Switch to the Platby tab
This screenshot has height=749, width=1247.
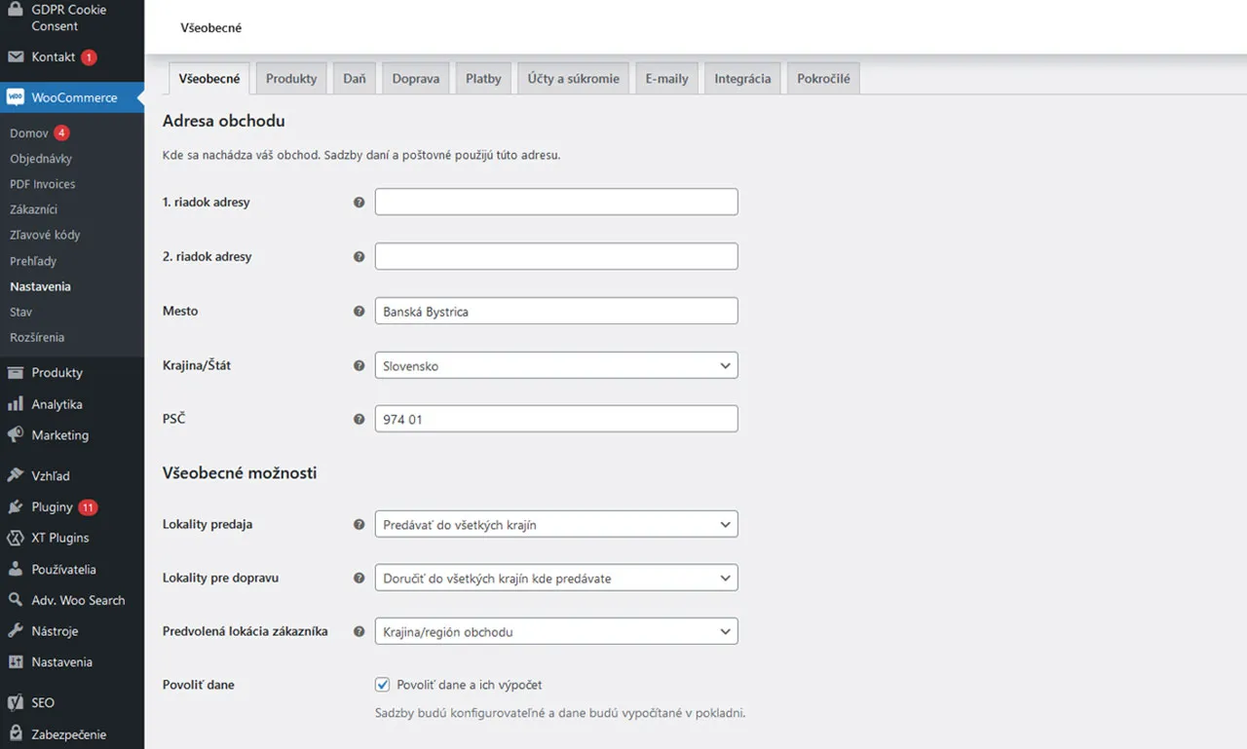[483, 79]
